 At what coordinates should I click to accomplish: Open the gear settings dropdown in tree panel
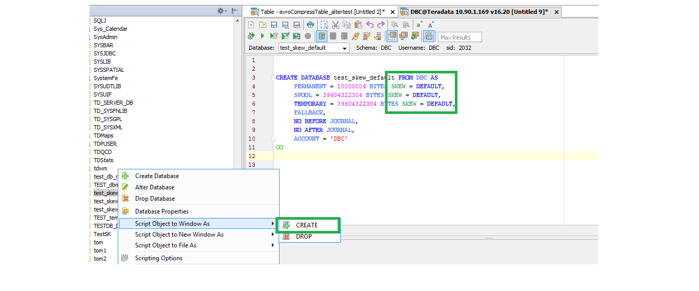point(222,11)
